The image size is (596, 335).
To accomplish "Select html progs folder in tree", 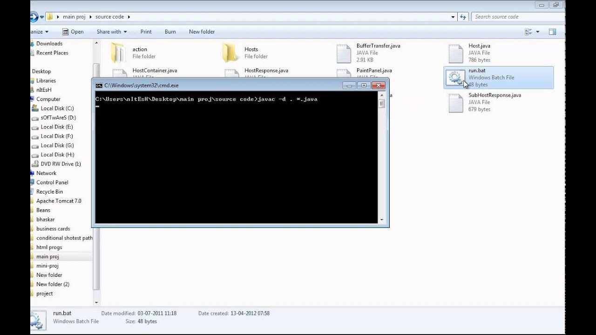I will click(49, 248).
